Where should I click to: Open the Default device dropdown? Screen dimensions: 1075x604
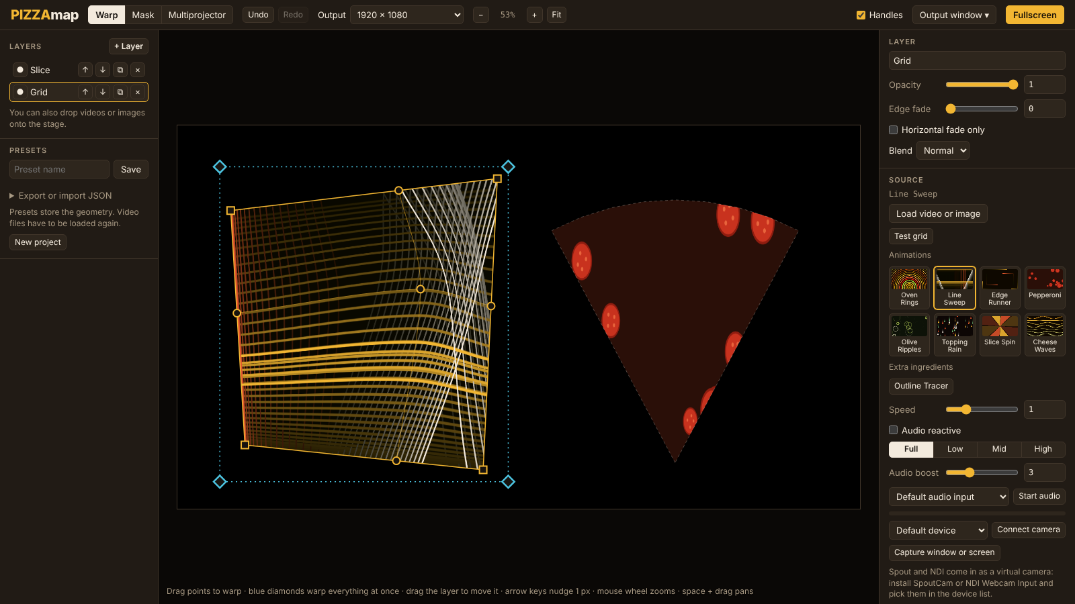click(x=938, y=530)
